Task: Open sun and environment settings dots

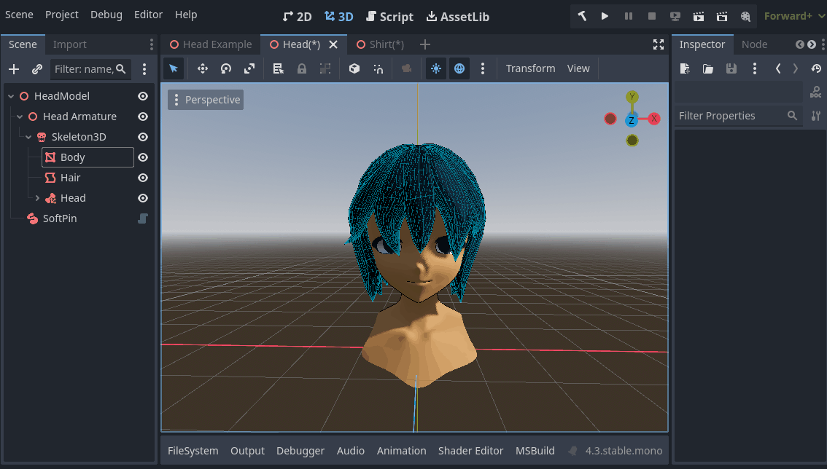Action: coord(483,68)
